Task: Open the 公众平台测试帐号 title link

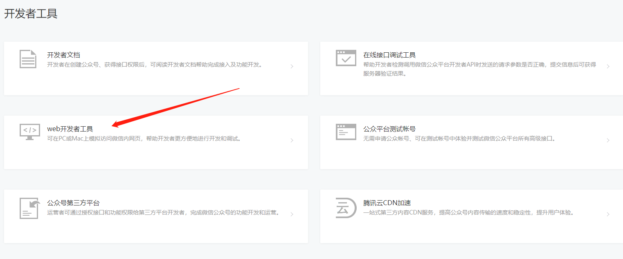Action: click(389, 129)
